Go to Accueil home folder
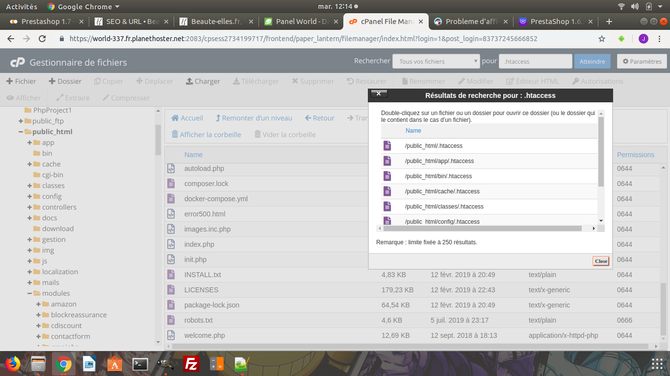The width and height of the screenshot is (670, 376). point(187,118)
